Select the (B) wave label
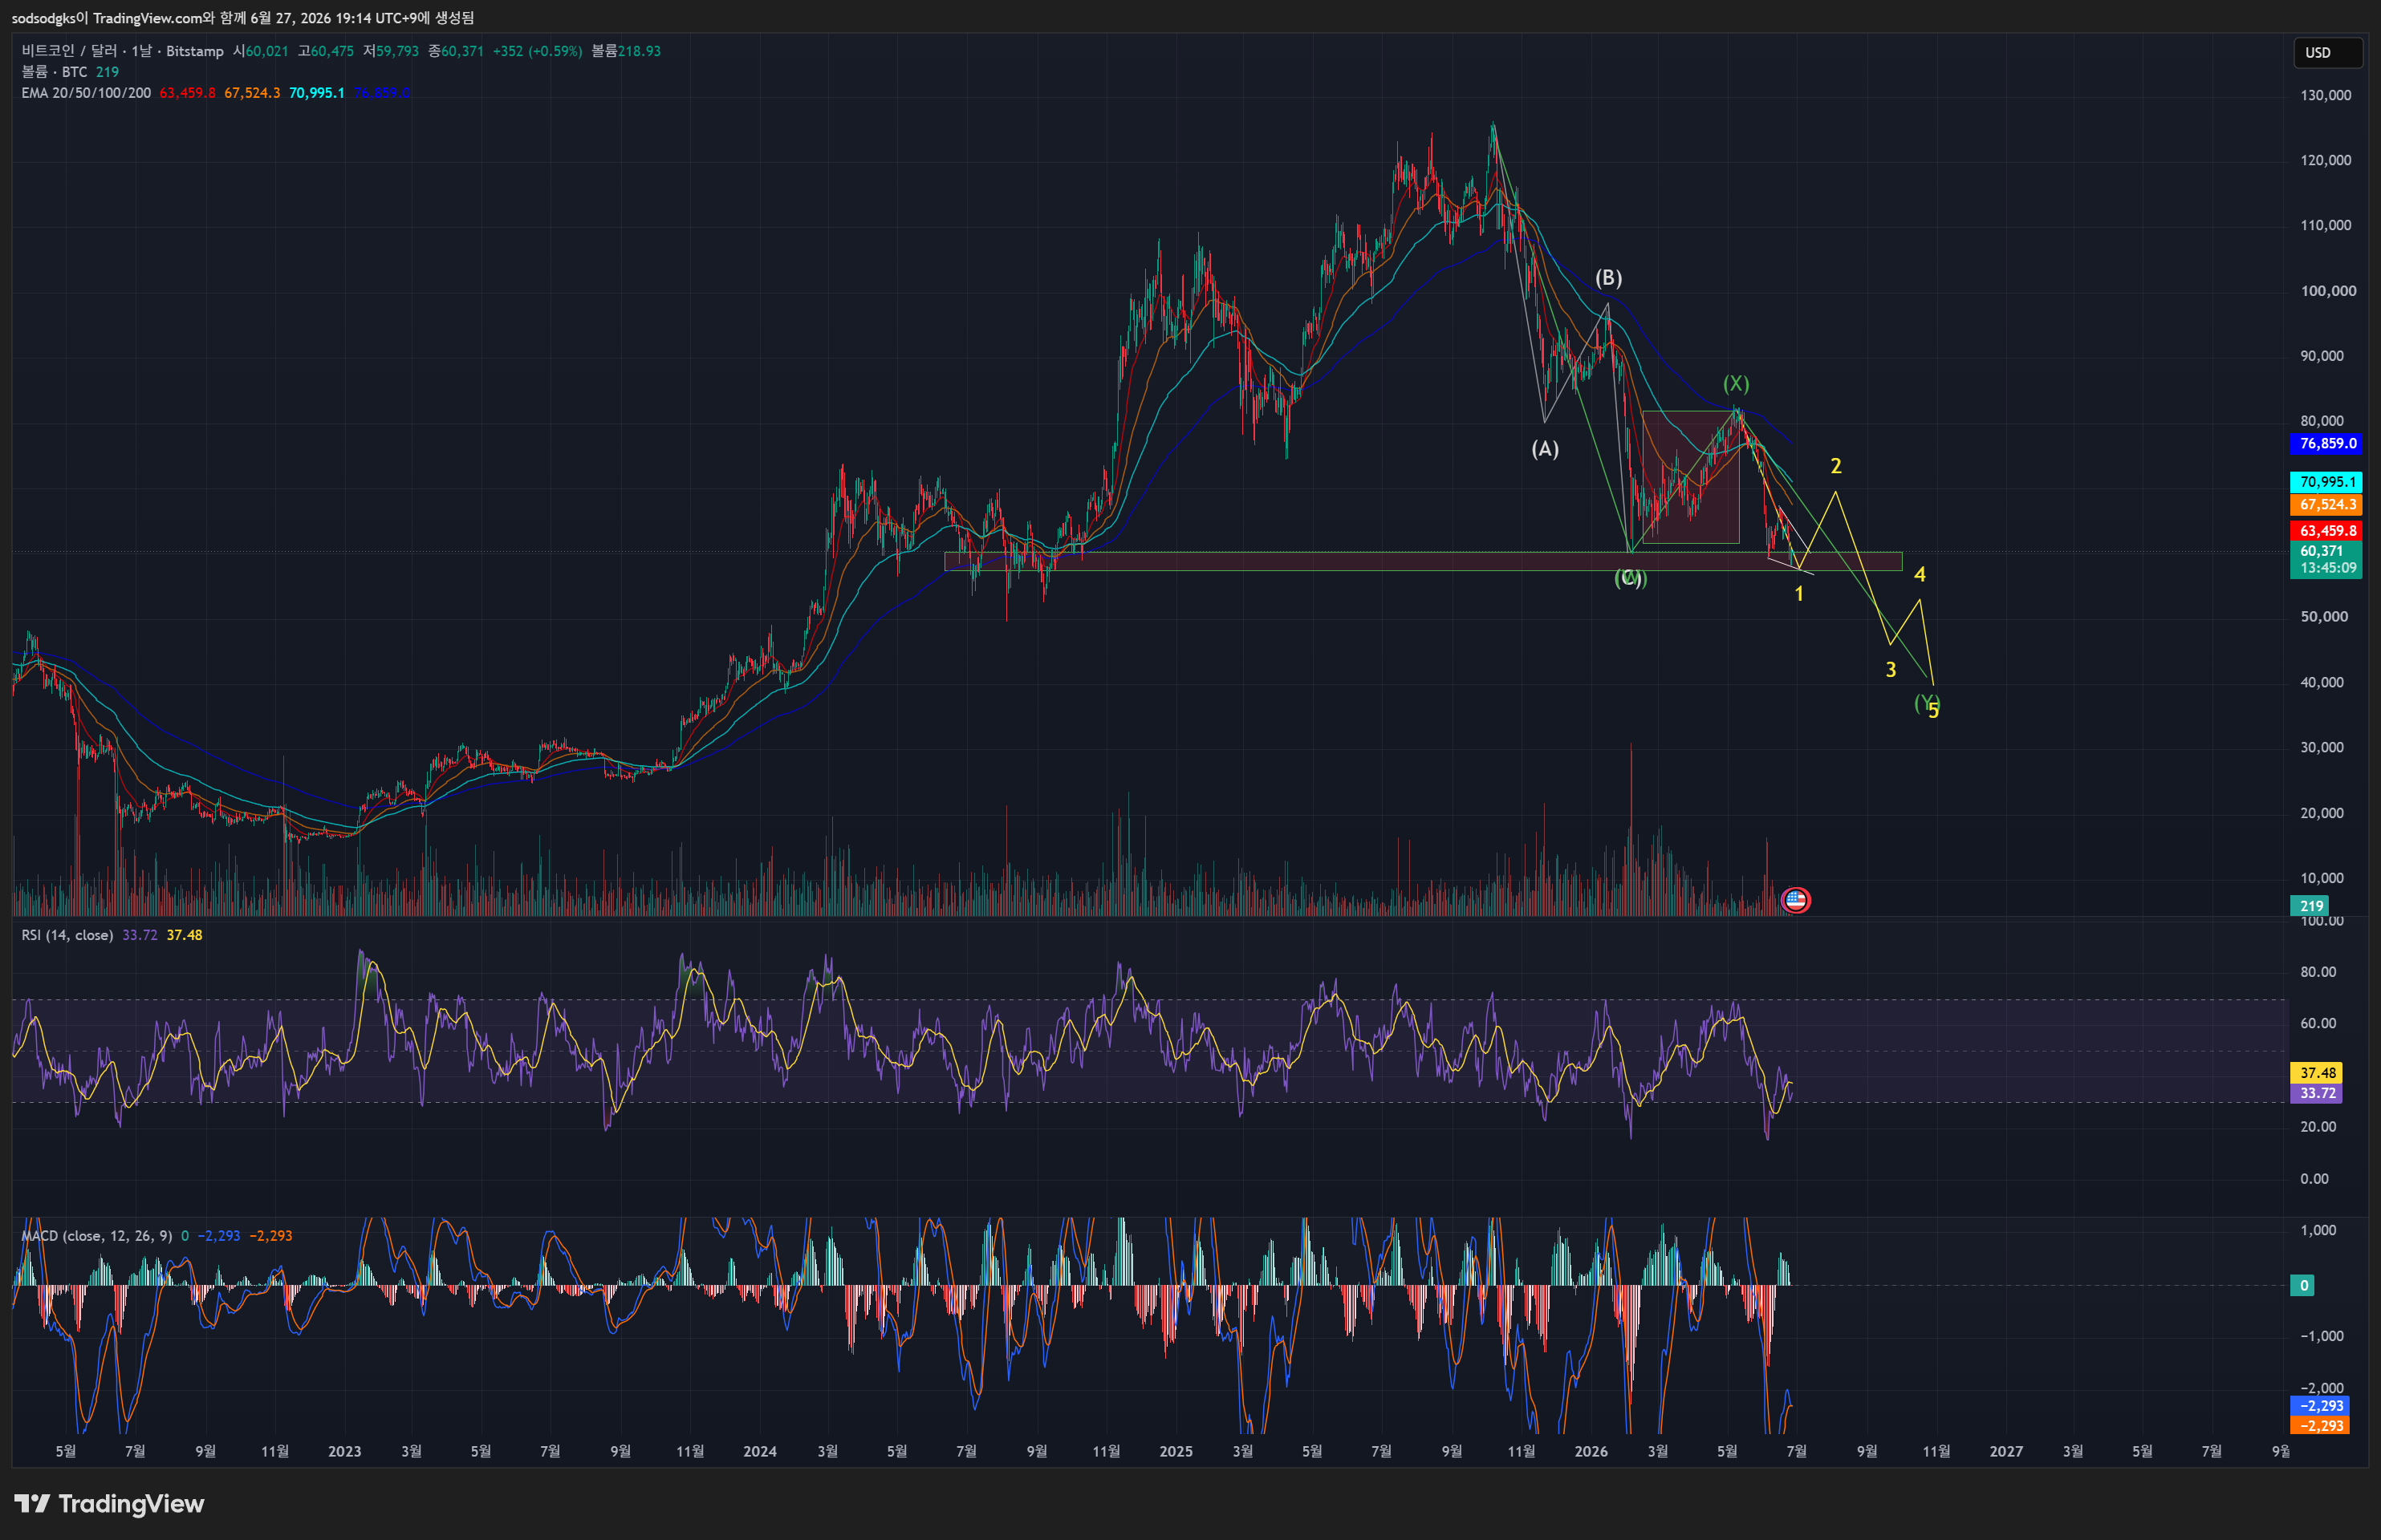The height and width of the screenshot is (1540, 2381). tap(1609, 278)
